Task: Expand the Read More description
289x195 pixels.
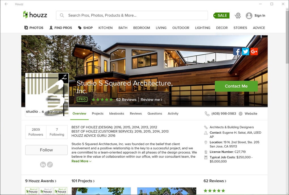Action: pos(81,161)
